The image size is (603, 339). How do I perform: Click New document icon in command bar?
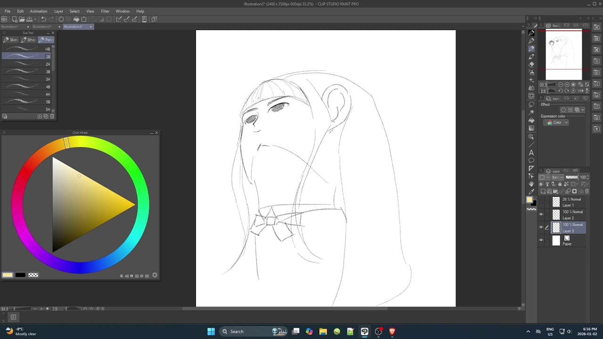click(15, 19)
